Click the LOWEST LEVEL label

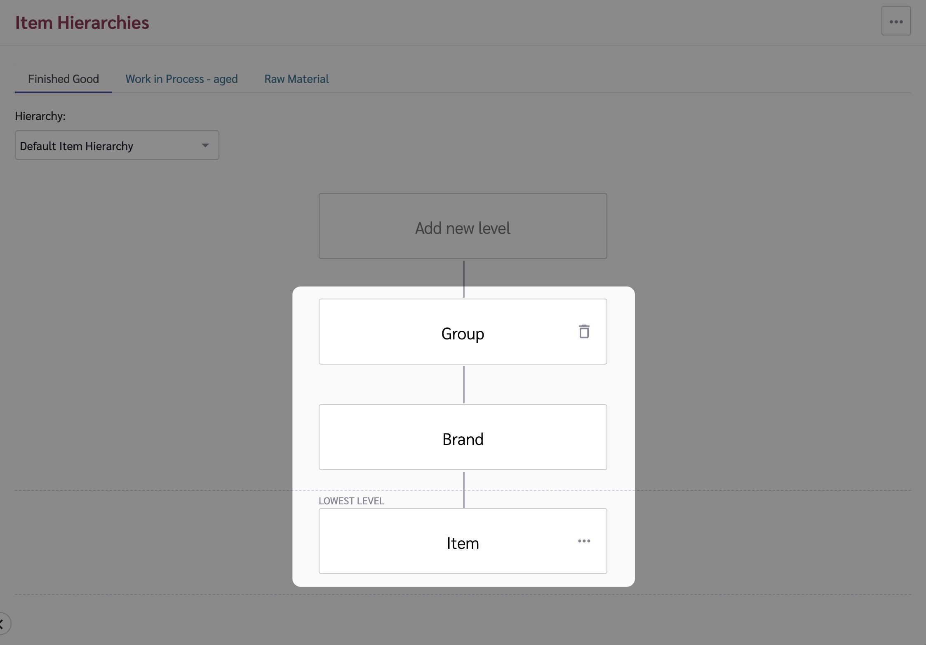[x=351, y=501]
